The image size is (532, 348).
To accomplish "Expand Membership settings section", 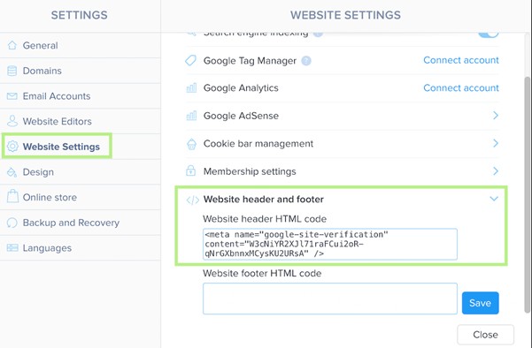I will [x=496, y=171].
